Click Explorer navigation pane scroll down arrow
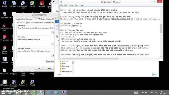The width and height of the screenshot is (169, 95). [x=73, y=72]
